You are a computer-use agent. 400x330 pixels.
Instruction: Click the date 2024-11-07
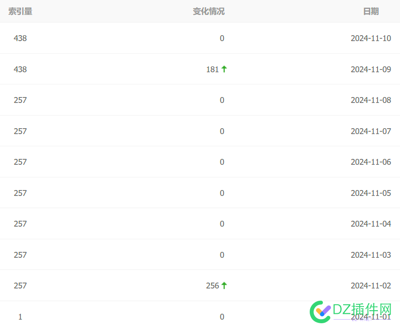point(371,131)
